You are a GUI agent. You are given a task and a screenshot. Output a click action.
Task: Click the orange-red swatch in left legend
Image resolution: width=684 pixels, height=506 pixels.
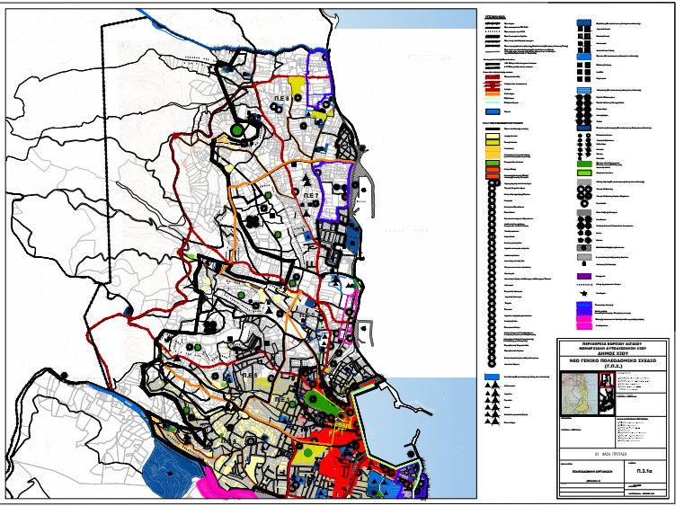pyautogui.click(x=493, y=175)
